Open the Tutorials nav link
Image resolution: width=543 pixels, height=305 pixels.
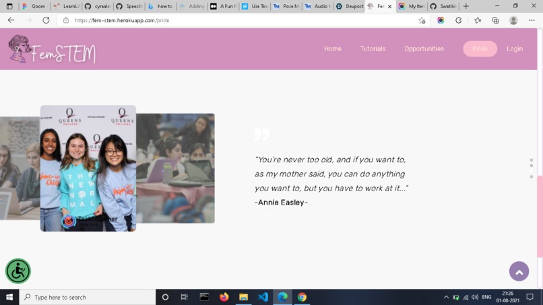tap(373, 49)
